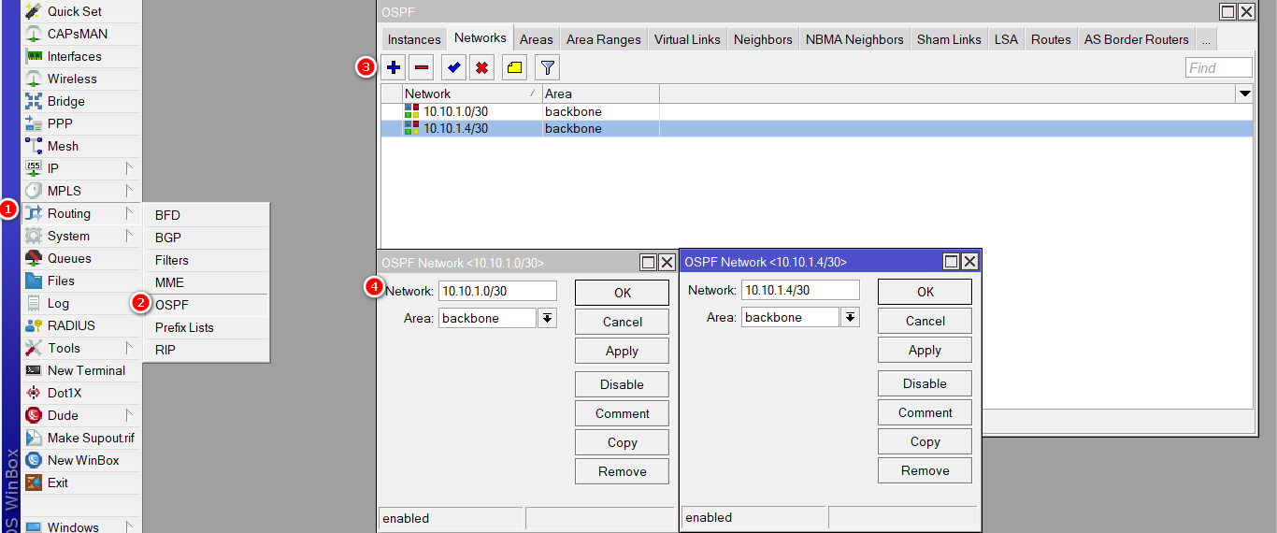Open the column selector dropdown arrow

click(x=1244, y=94)
